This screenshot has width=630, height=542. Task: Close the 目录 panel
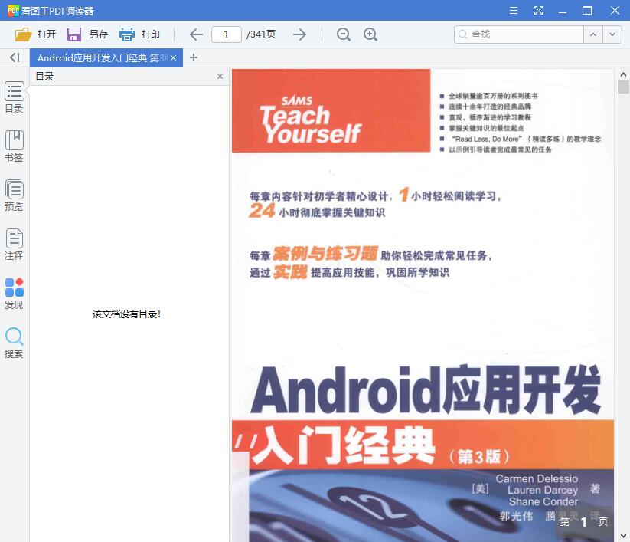(x=220, y=76)
